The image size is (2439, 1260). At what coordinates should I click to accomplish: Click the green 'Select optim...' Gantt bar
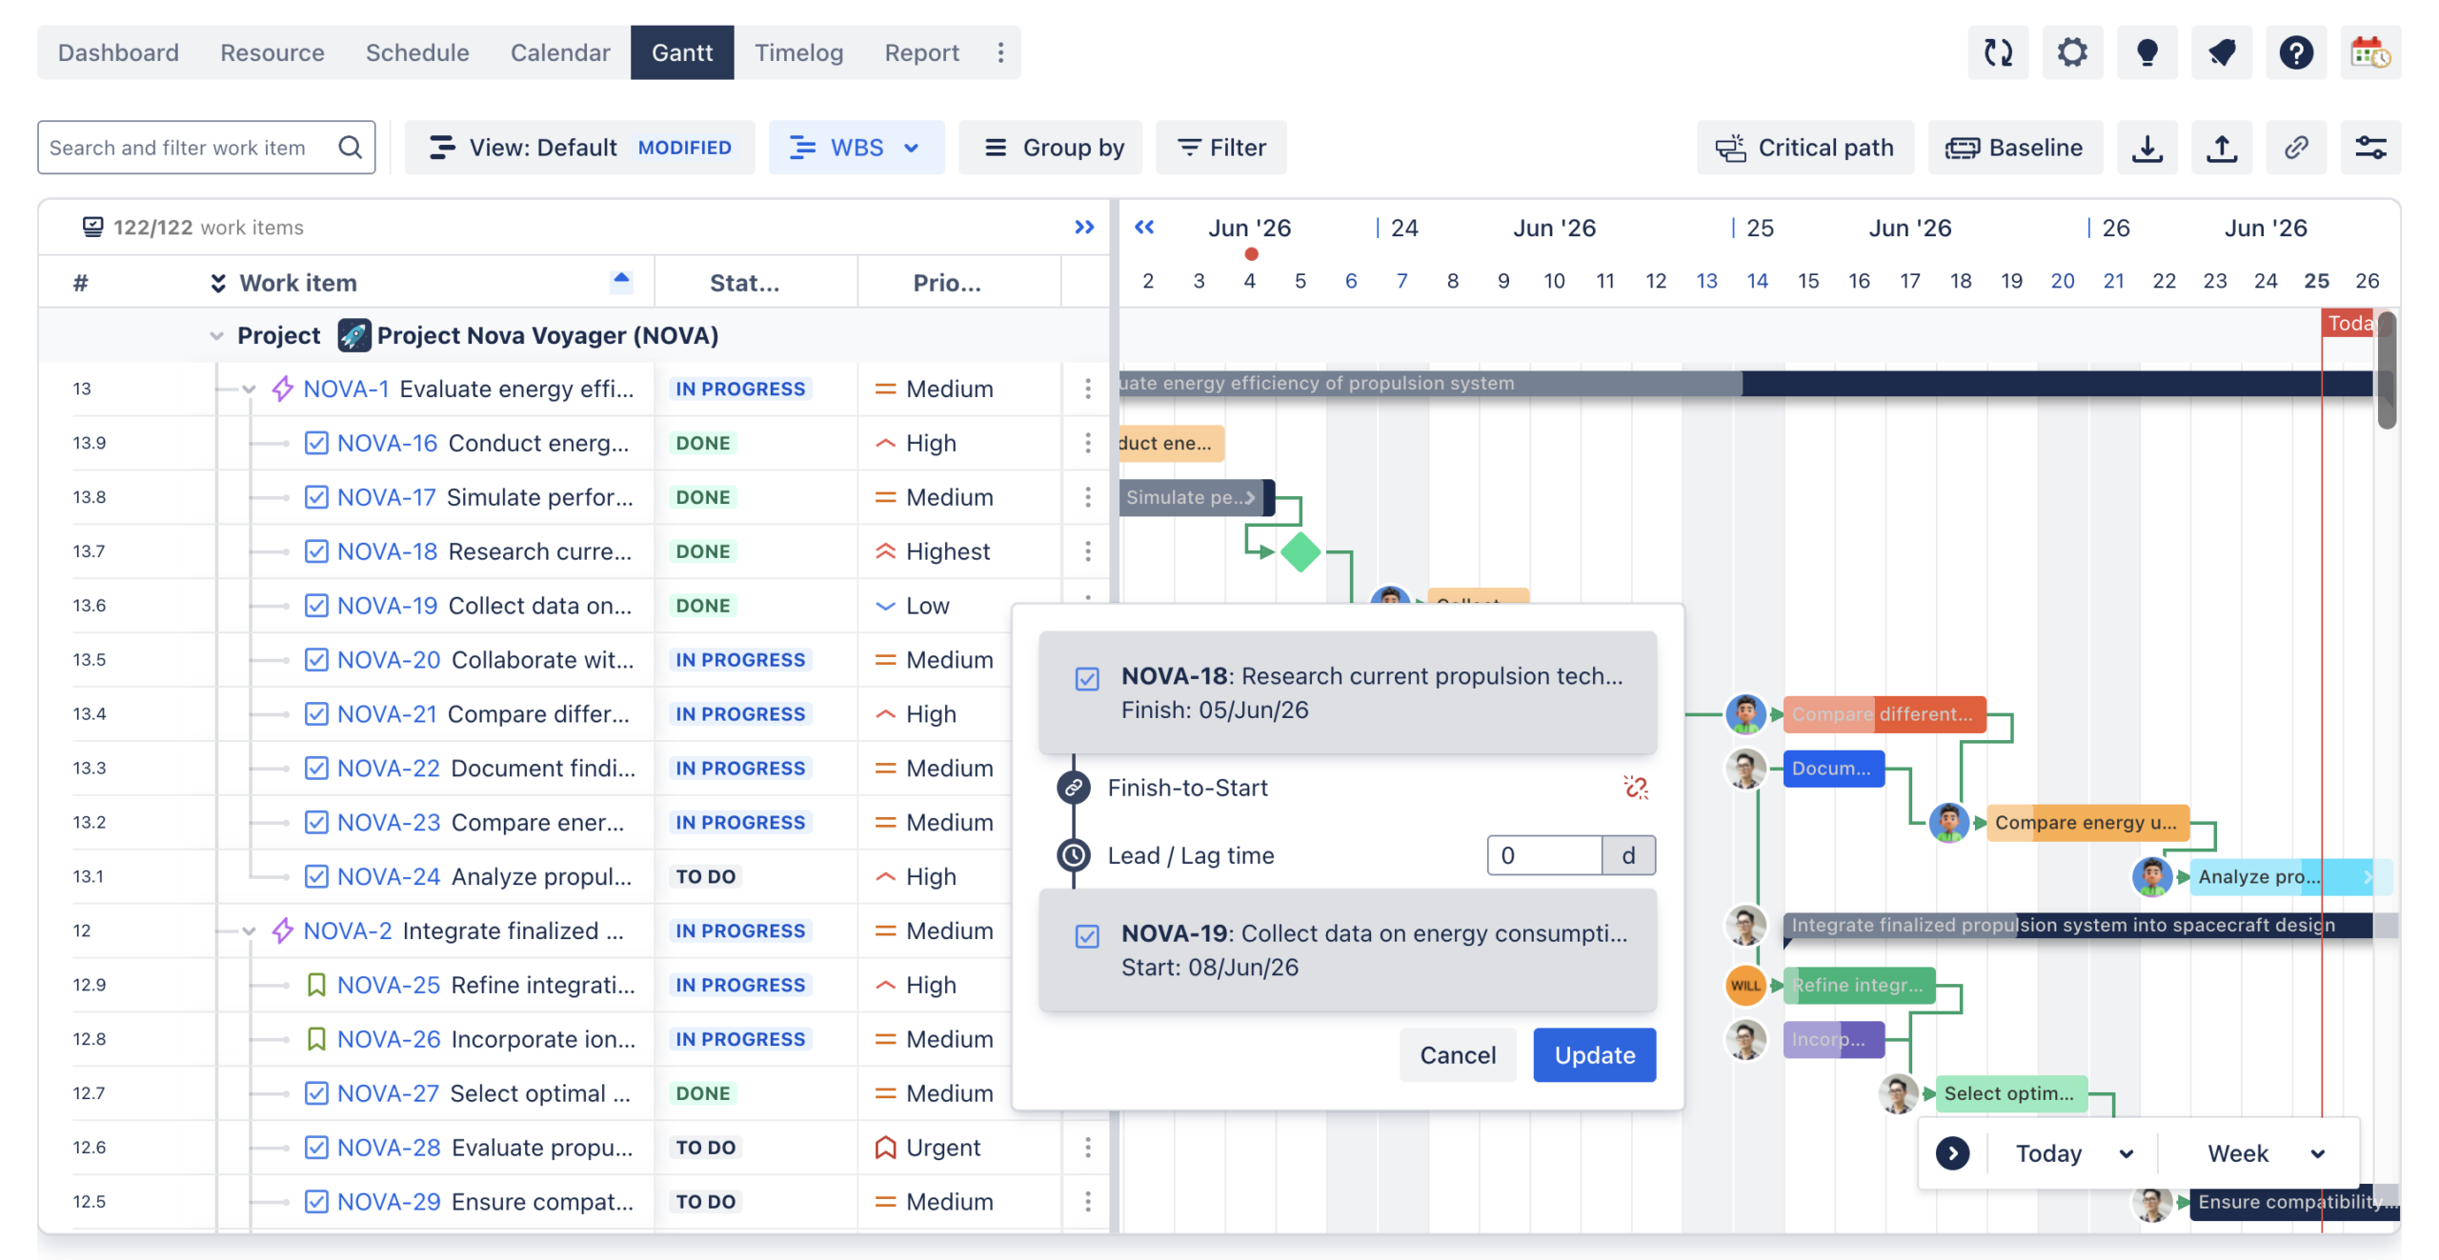(x=2010, y=1093)
